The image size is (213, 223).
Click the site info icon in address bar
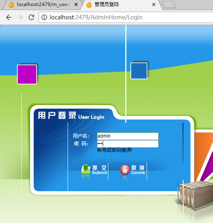44,17
